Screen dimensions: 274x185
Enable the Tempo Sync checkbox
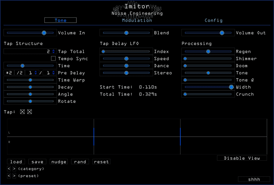[x=54, y=58]
